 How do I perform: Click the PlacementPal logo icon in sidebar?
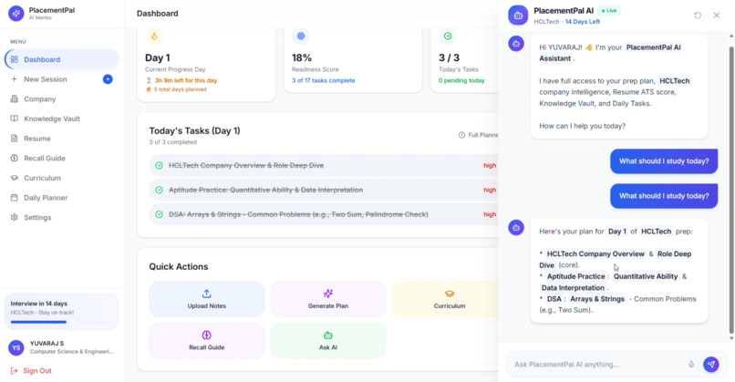tap(16, 14)
